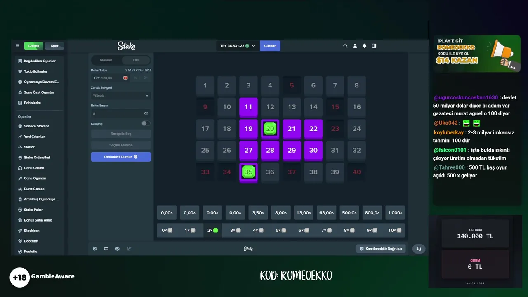Open Kanıtlanabilir Doğruluk fairness button
The height and width of the screenshot is (297, 528).
coord(381,249)
